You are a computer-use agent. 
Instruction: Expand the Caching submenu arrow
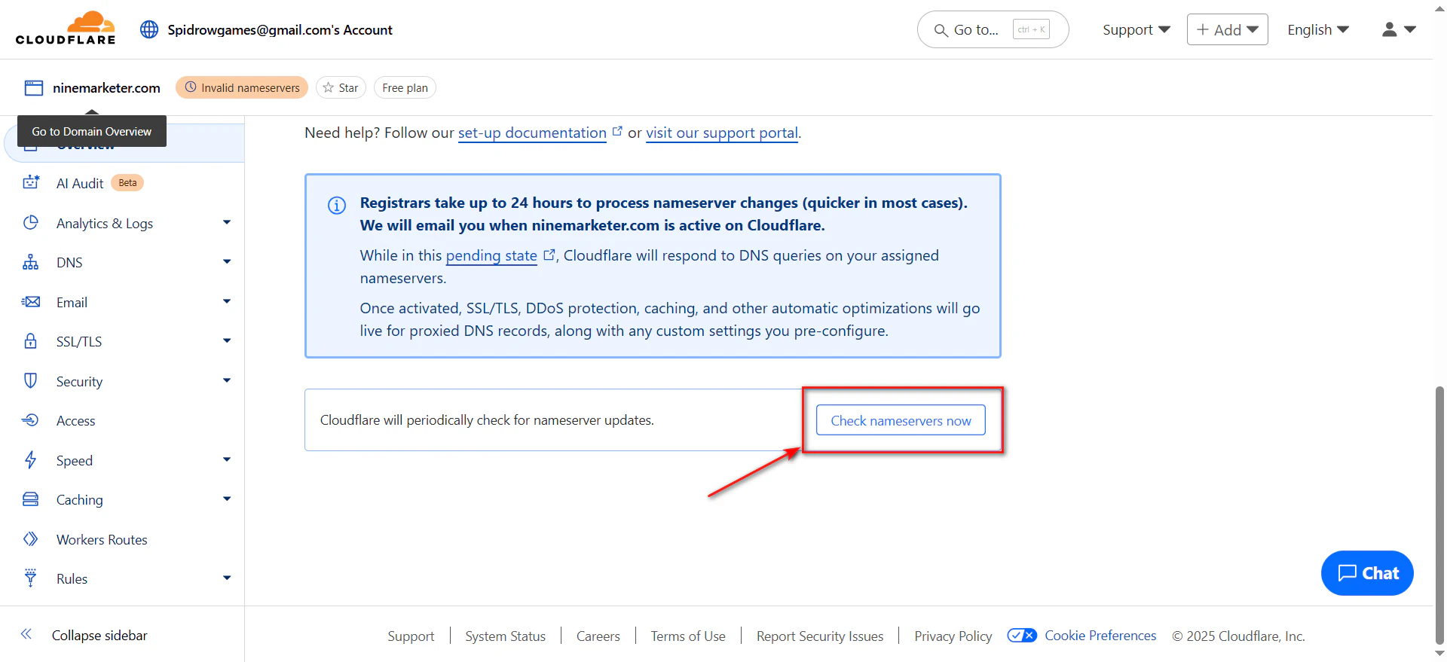coord(227,499)
